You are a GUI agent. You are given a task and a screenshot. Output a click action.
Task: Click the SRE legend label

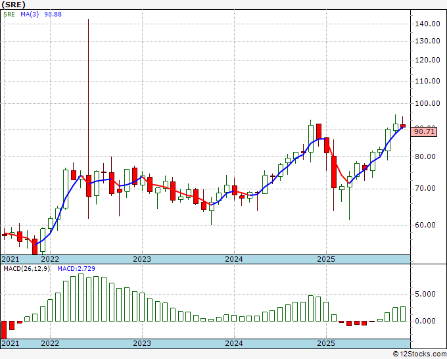tap(9, 14)
